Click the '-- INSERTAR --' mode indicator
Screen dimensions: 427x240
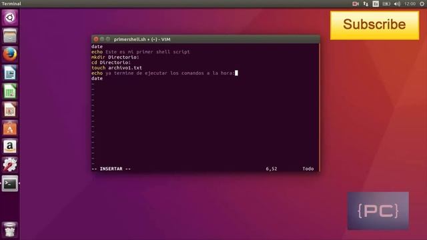(111, 169)
